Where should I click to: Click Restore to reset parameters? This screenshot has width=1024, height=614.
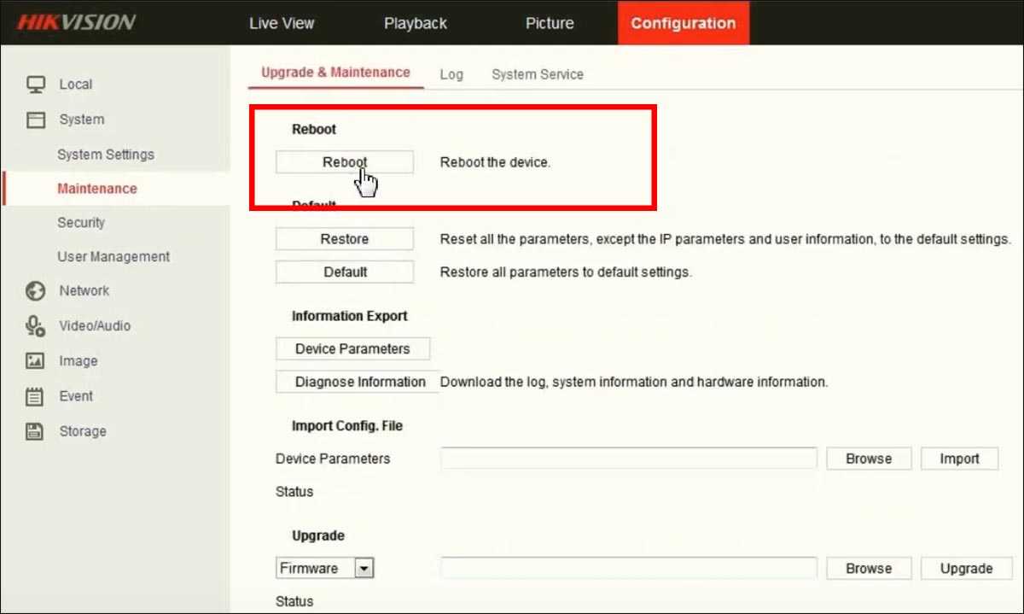(345, 239)
